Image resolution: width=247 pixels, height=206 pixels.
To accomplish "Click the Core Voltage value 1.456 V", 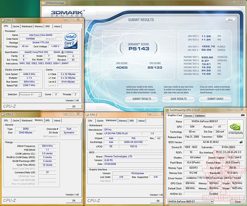I will coord(55,46).
